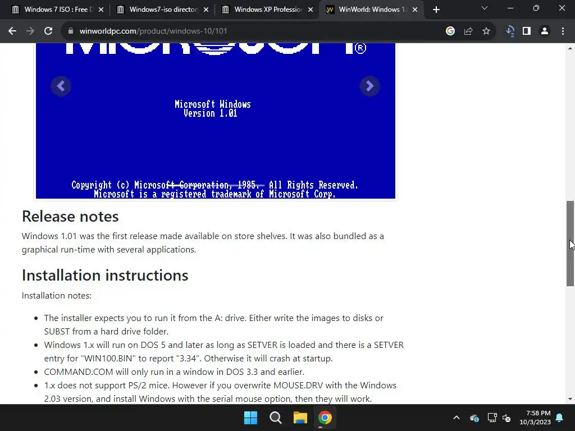The image size is (575, 431).
Task: Close the Windows 7 ISO tab
Action: [x=101, y=10]
